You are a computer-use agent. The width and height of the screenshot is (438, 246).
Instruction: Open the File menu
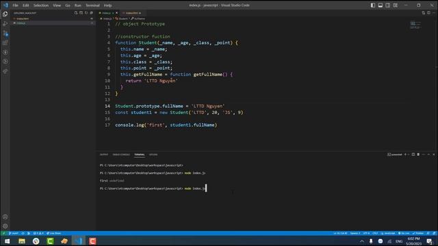coord(15,5)
